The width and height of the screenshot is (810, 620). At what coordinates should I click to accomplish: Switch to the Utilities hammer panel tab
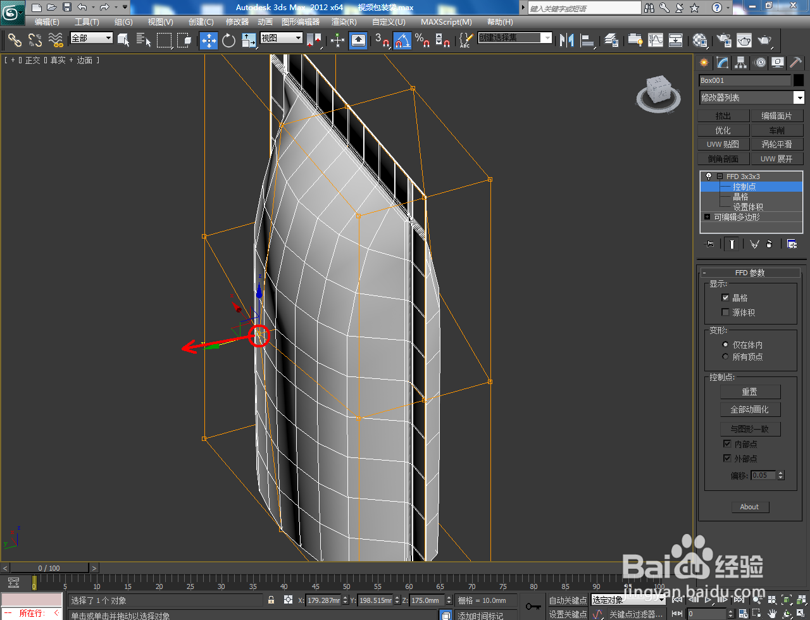(795, 63)
